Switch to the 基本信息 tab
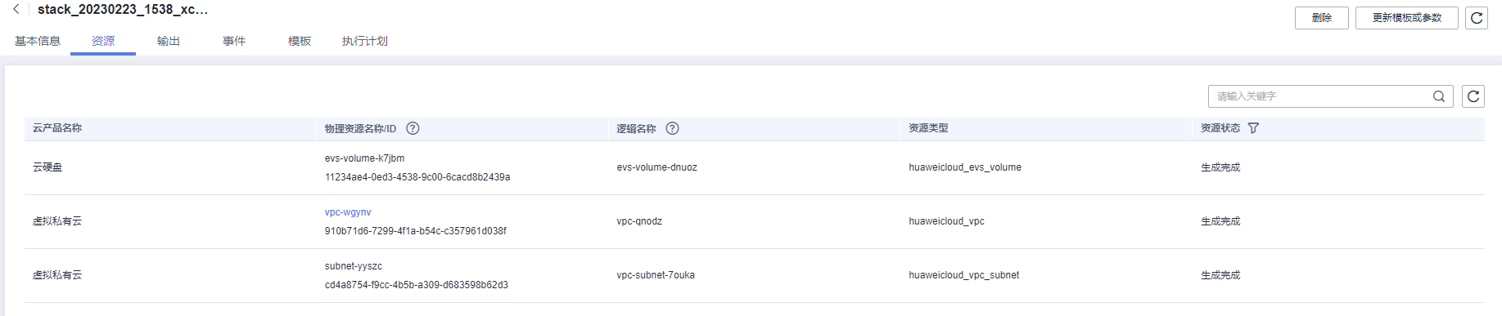 pos(38,41)
